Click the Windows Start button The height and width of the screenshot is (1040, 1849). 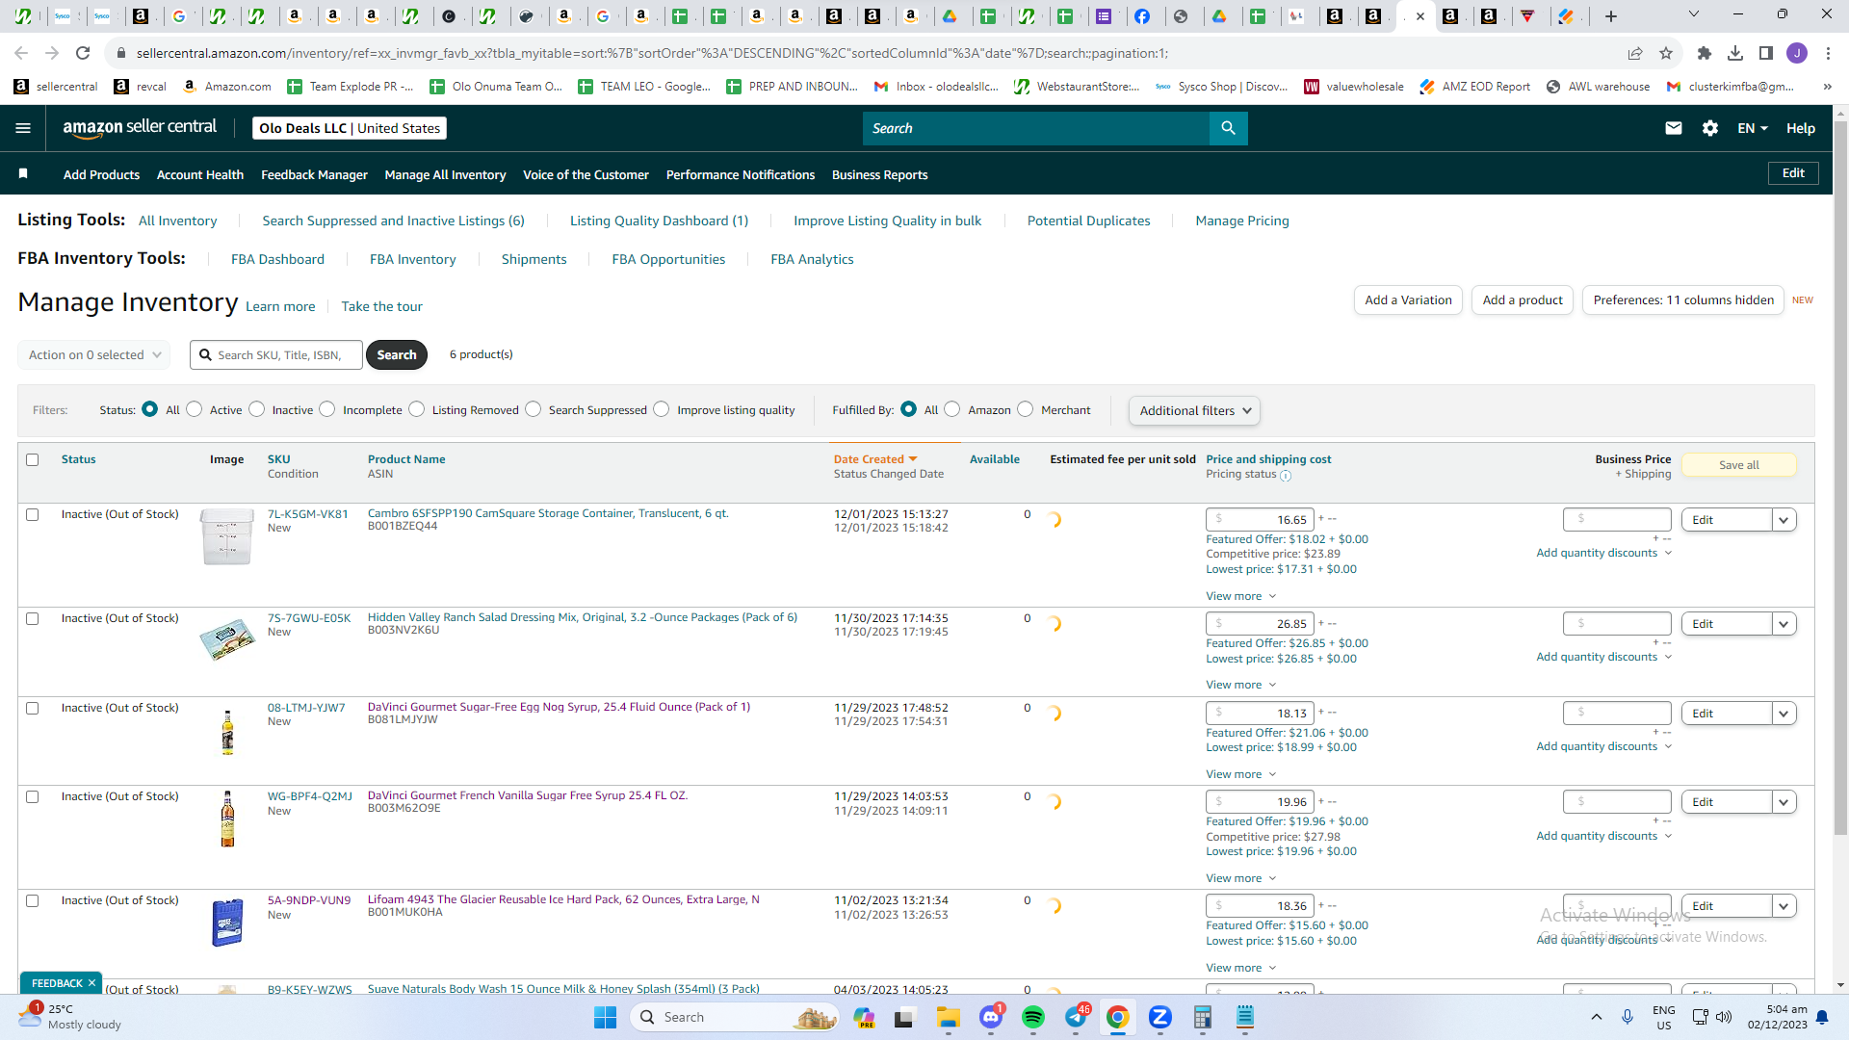pos(606,1017)
